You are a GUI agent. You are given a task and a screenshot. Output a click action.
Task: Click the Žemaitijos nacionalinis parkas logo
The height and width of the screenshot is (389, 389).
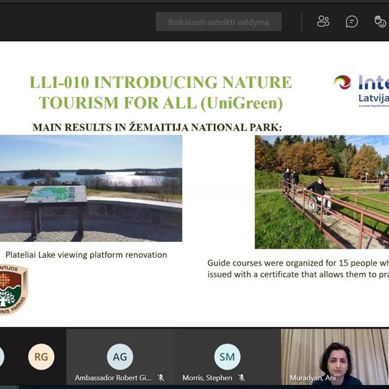tap(14, 290)
